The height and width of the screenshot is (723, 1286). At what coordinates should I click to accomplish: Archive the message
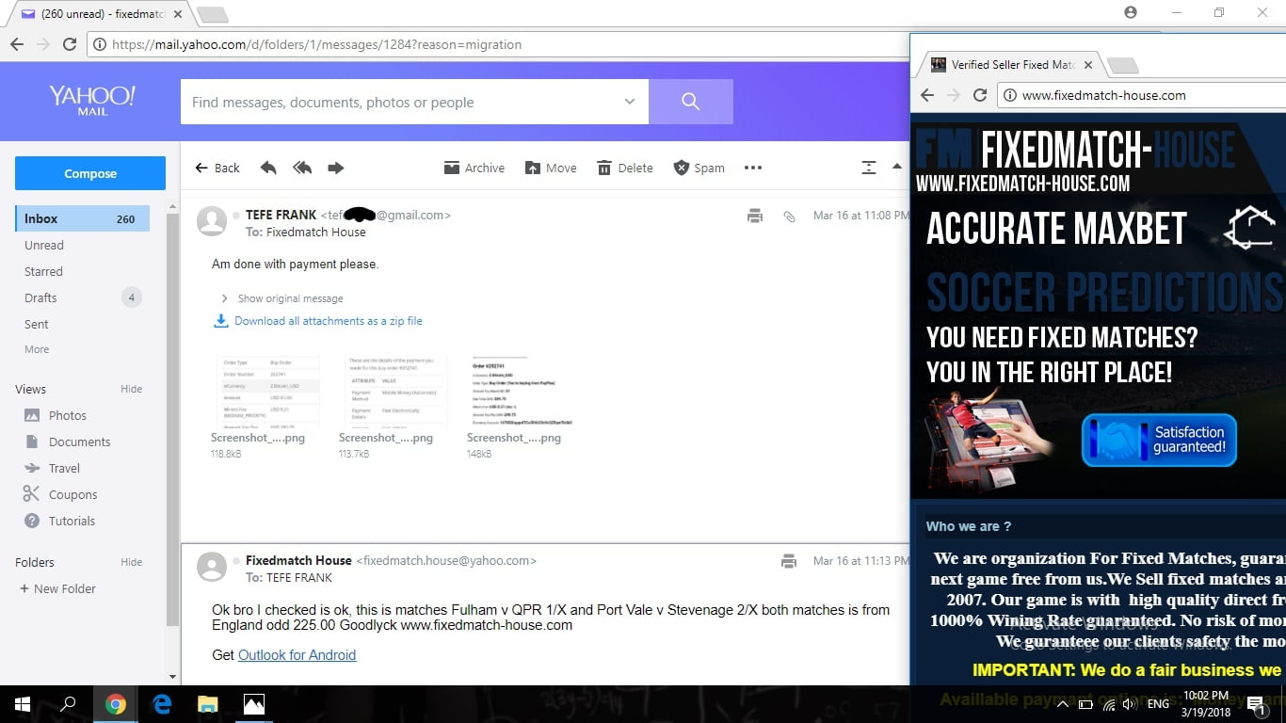474,168
